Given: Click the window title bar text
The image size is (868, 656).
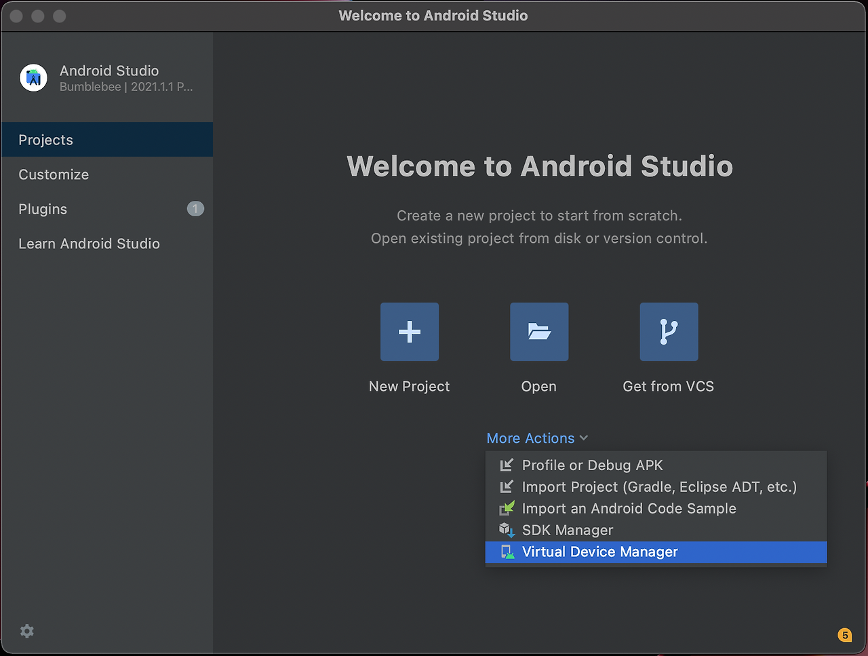Looking at the screenshot, I should click(433, 16).
